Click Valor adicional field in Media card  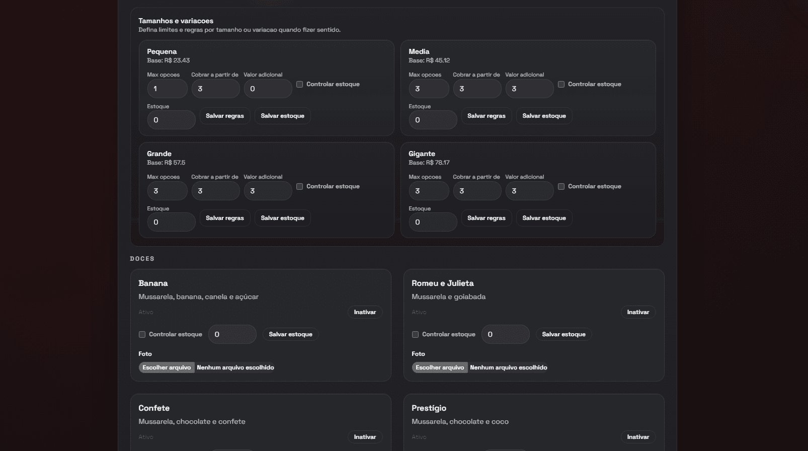pyautogui.click(x=529, y=89)
